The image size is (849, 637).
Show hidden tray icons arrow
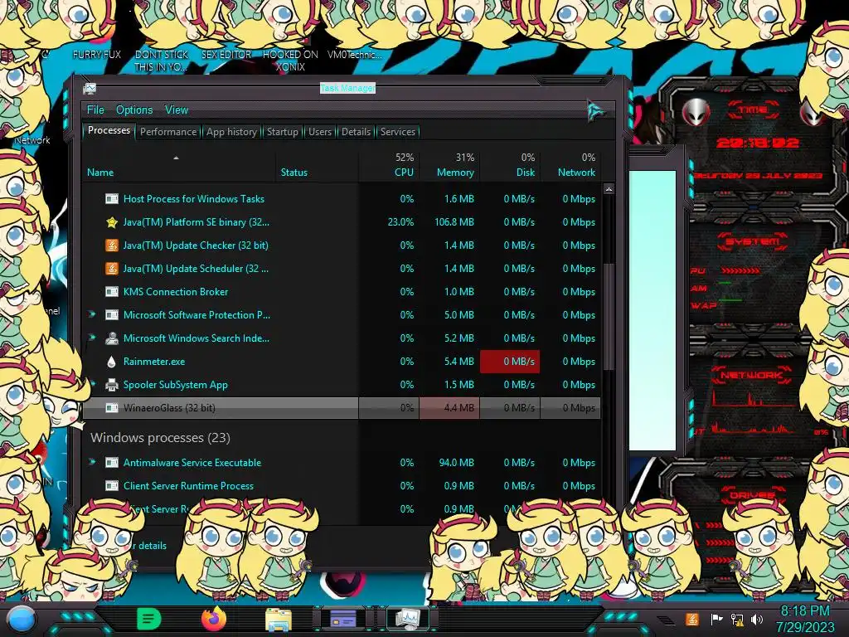tap(666, 620)
